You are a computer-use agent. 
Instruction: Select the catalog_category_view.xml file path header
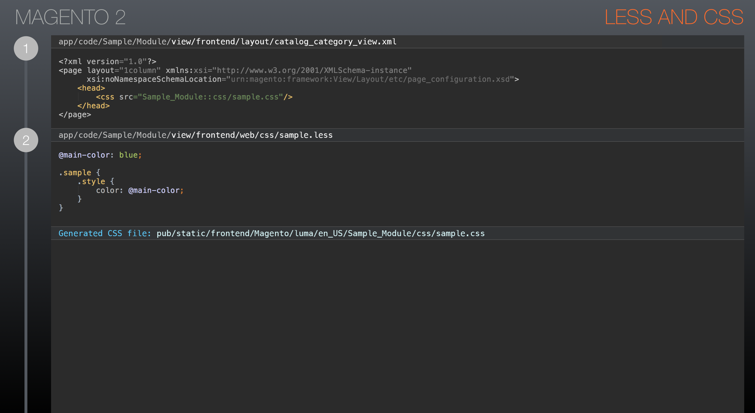(228, 41)
